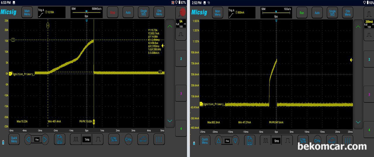The width and height of the screenshot is (374, 157).
Task: Tap the vertical cursor bars icon, right scope
Action: [347, 141]
